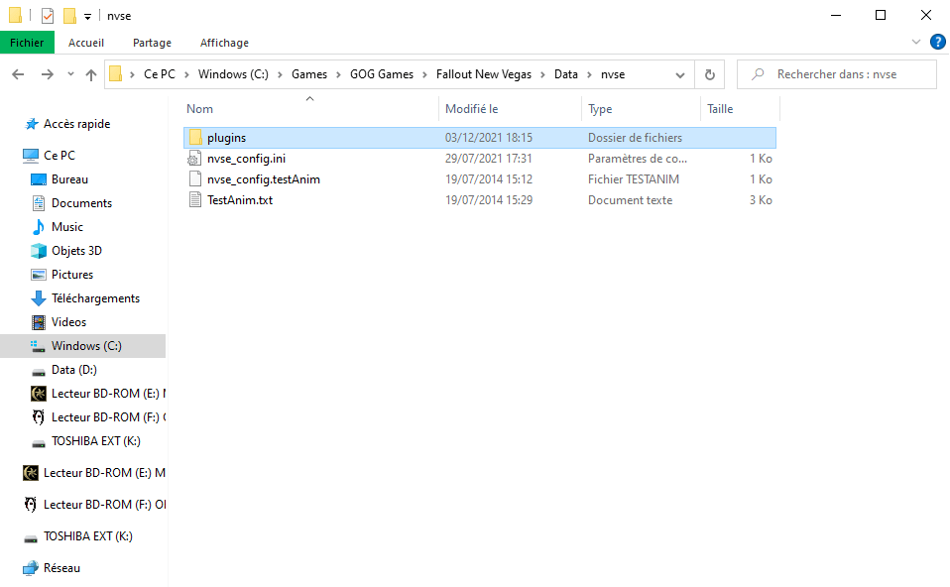Screen dimensions: 950x587
Task: Go back with the back arrow
Action: click(x=18, y=74)
